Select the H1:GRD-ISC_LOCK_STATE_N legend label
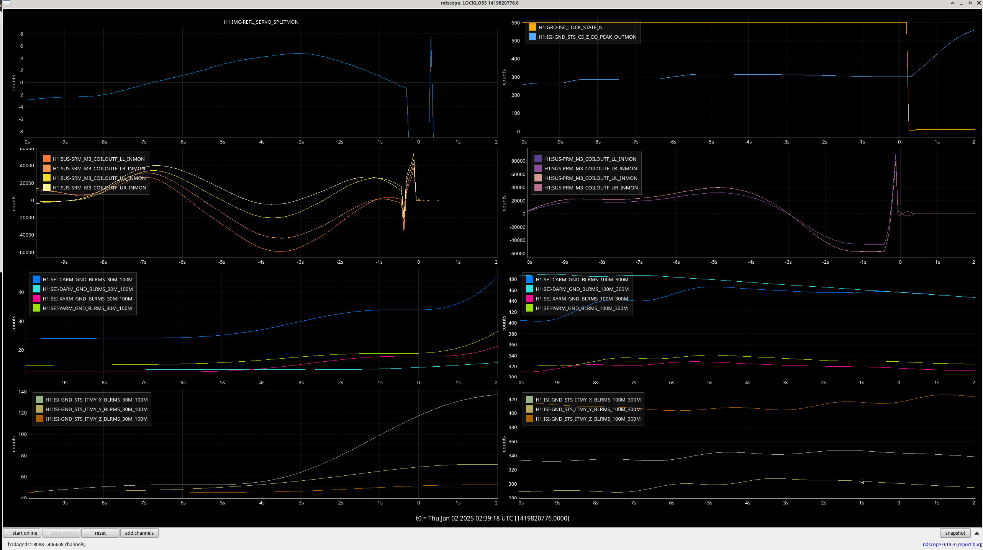The image size is (983, 550). tap(570, 27)
